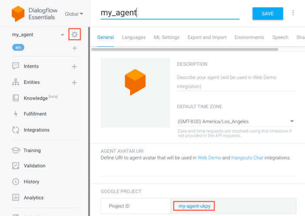Open Entities in the sidebar
Image resolution: width=305 pixels, height=216 pixels.
tap(32, 82)
